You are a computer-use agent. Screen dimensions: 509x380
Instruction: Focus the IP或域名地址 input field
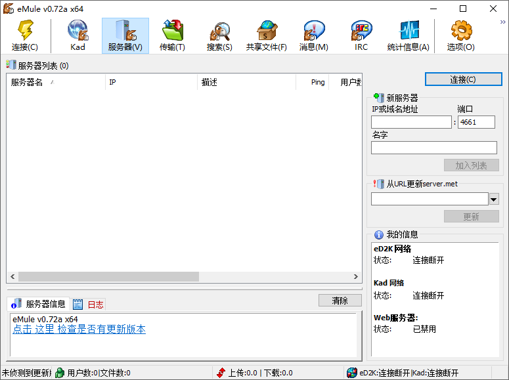411,122
